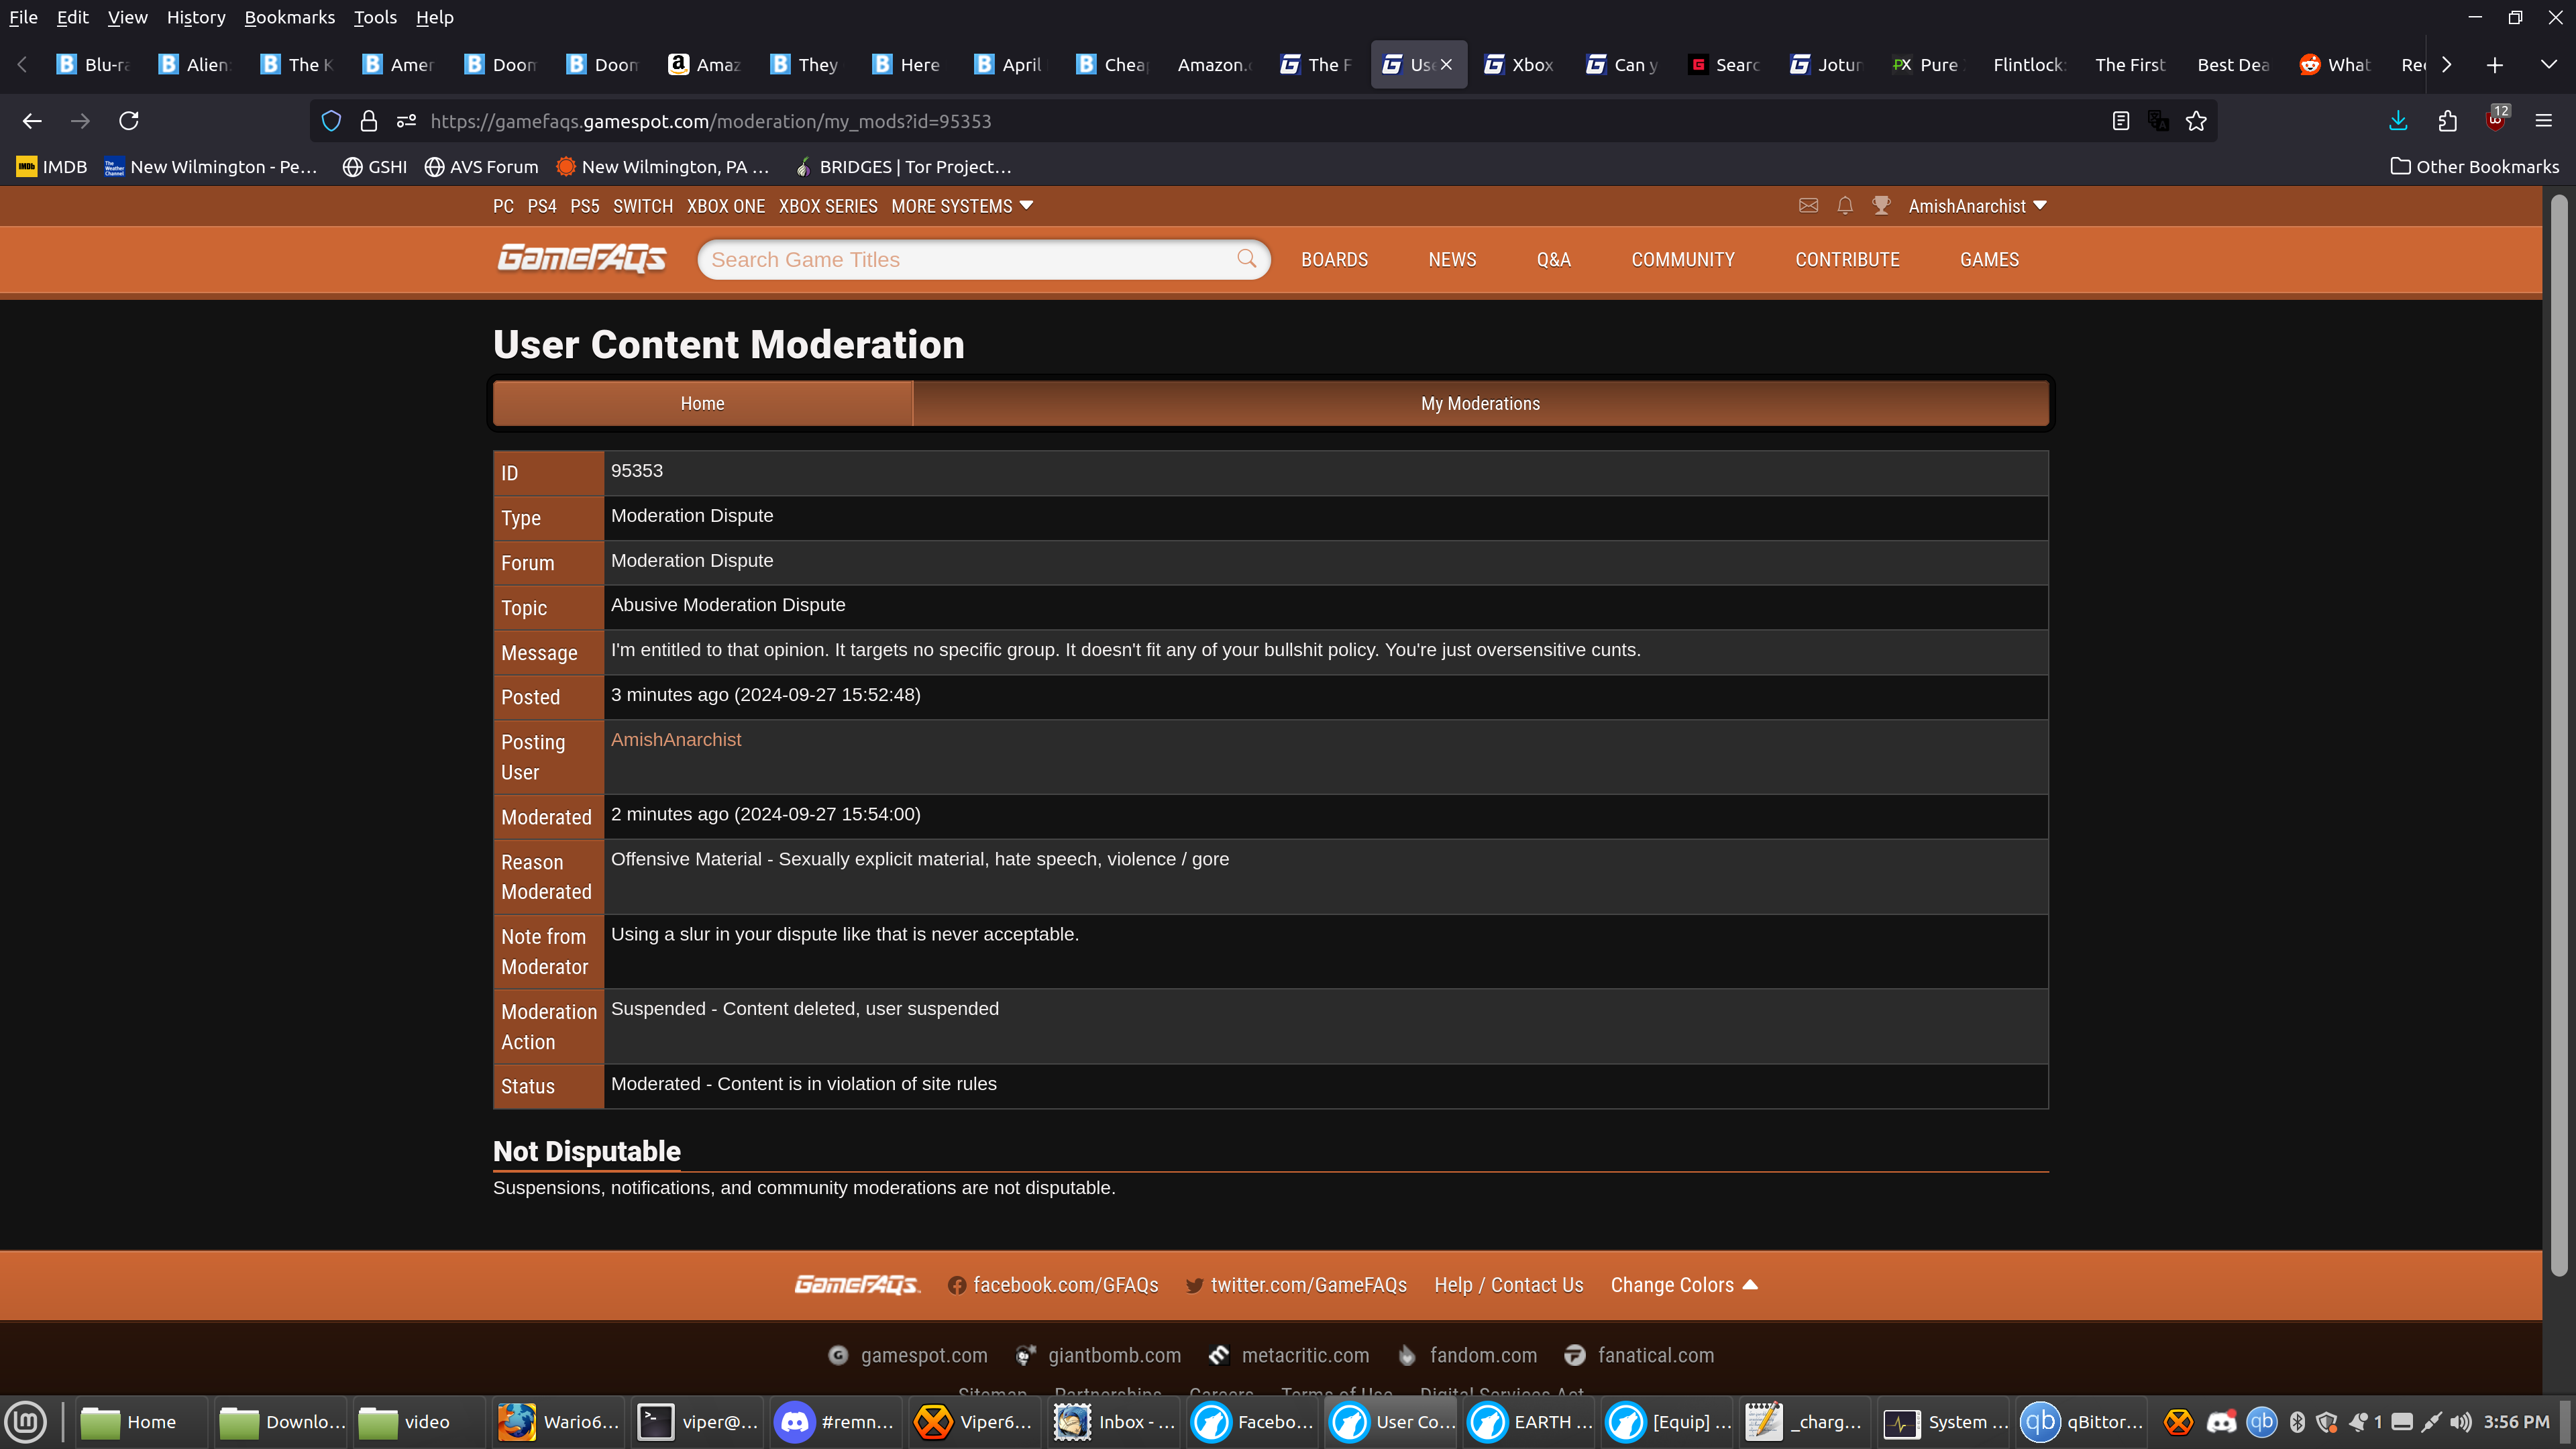
Task: Click the page vertical scrollbar
Action: 2558,700
